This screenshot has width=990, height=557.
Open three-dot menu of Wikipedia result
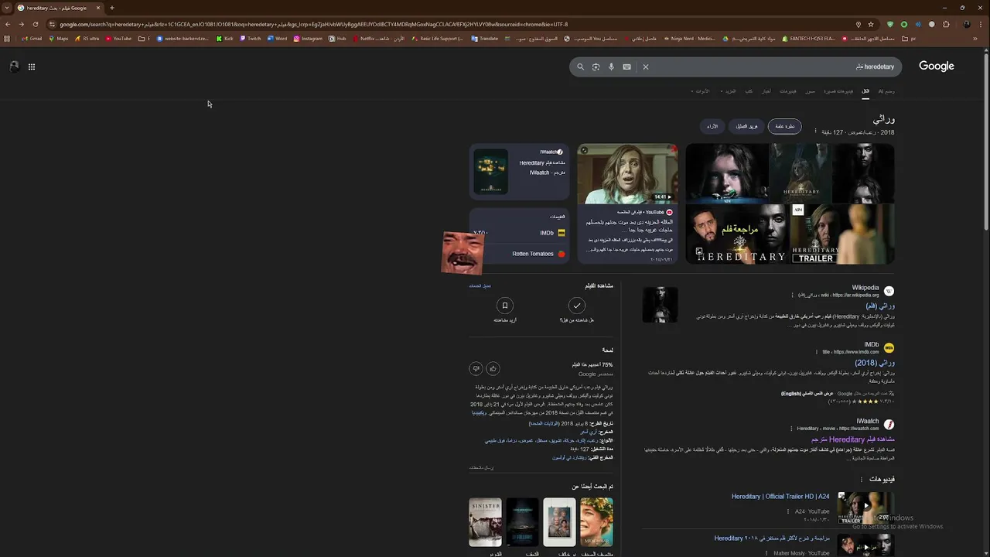(791, 295)
